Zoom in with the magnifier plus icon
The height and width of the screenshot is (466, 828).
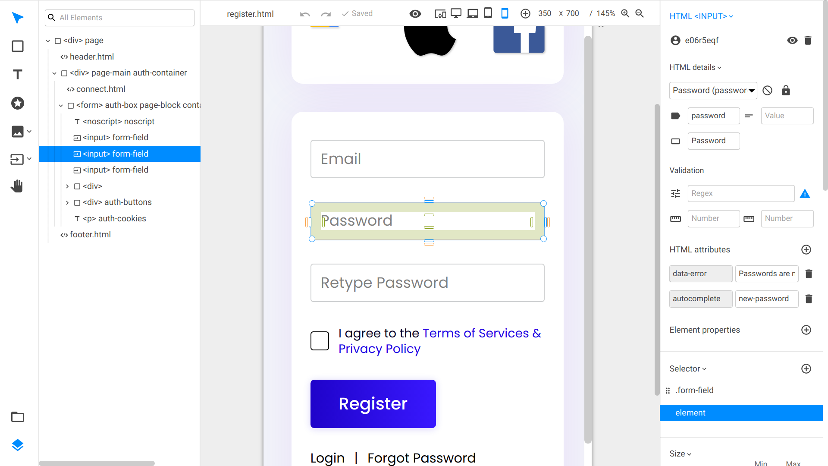625,13
